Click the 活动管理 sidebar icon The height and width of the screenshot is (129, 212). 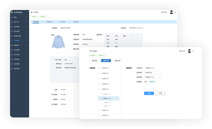[x=12, y=26]
